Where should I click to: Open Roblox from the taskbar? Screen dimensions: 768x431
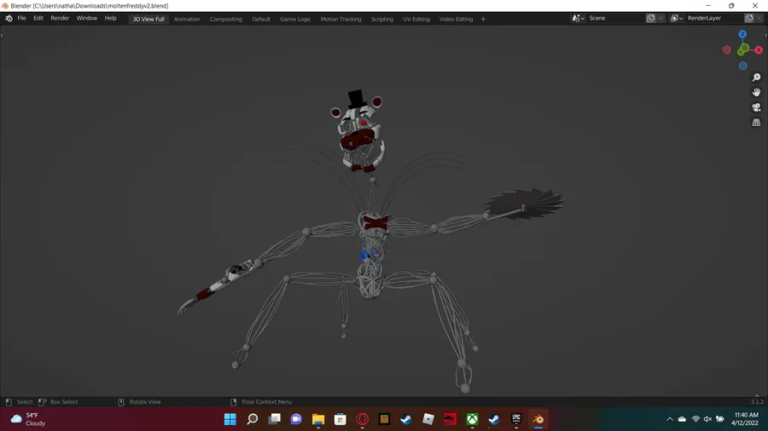click(x=428, y=419)
